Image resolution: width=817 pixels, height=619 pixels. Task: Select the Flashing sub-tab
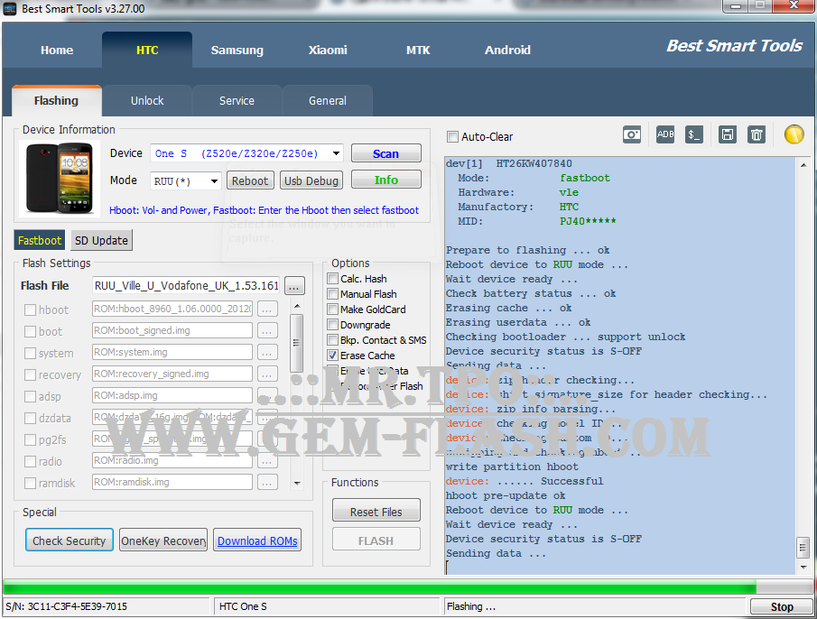[x=56, y=100]
